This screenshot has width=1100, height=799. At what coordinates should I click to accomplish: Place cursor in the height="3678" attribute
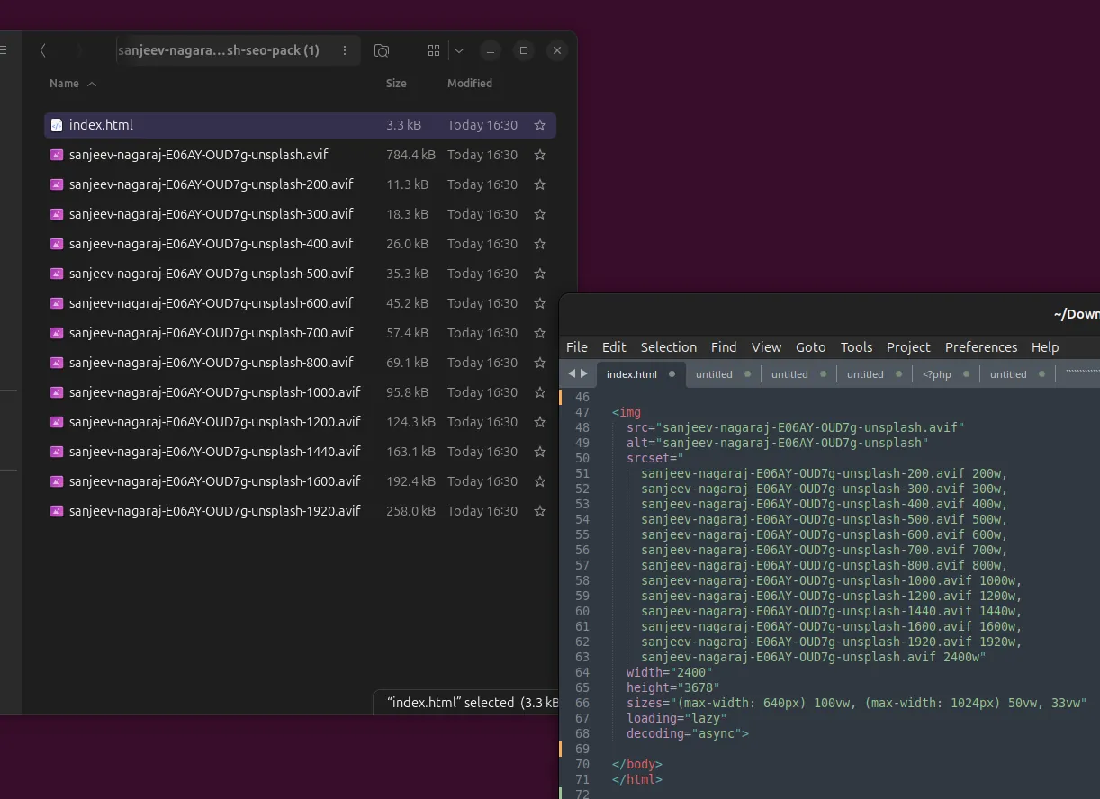672,687
